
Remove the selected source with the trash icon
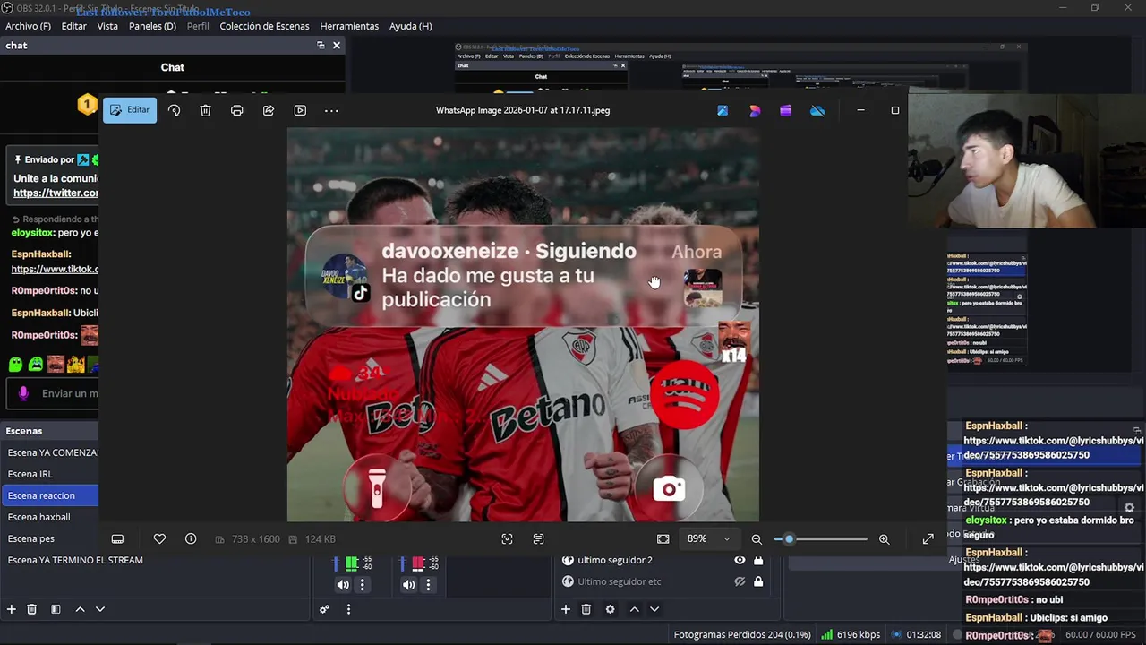(x=586, y=609)
